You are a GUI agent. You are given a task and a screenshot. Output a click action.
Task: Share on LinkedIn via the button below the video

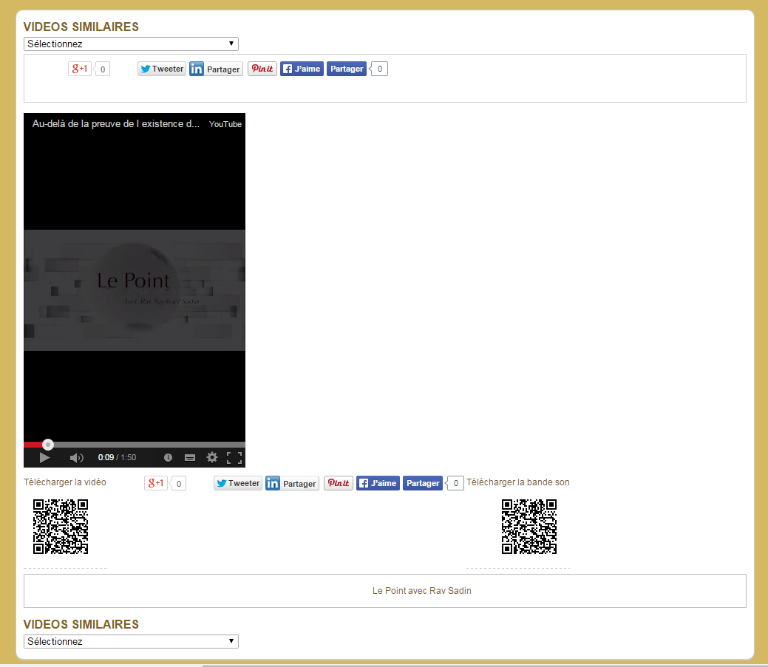[x=293, y=484]
